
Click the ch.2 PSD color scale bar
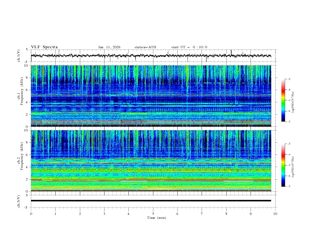tap(283, 165)
